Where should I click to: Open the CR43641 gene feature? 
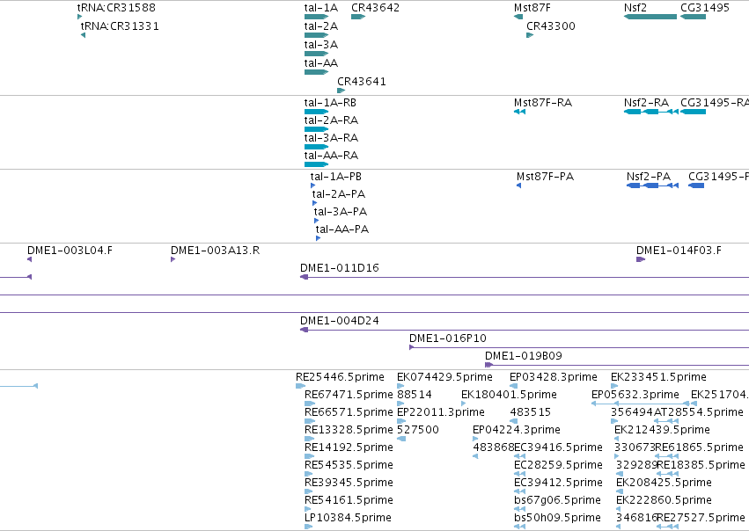(341, 91)
